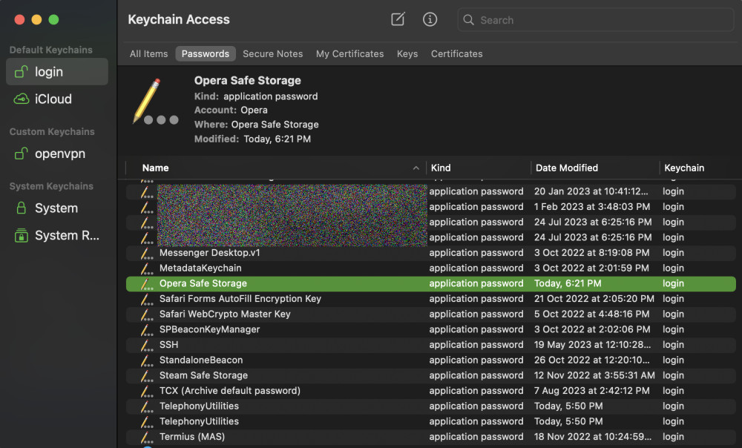This screenshot has height=448, width=742.
Task: Select Safari Forms AutoFill Encryption Key
Action: 240,299
